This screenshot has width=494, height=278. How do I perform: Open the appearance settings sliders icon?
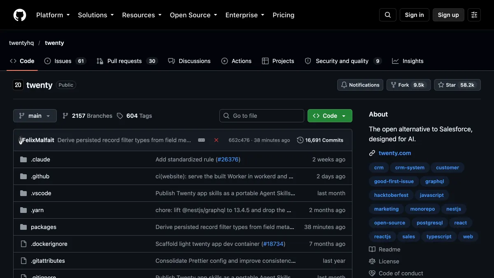pos(474,15)
